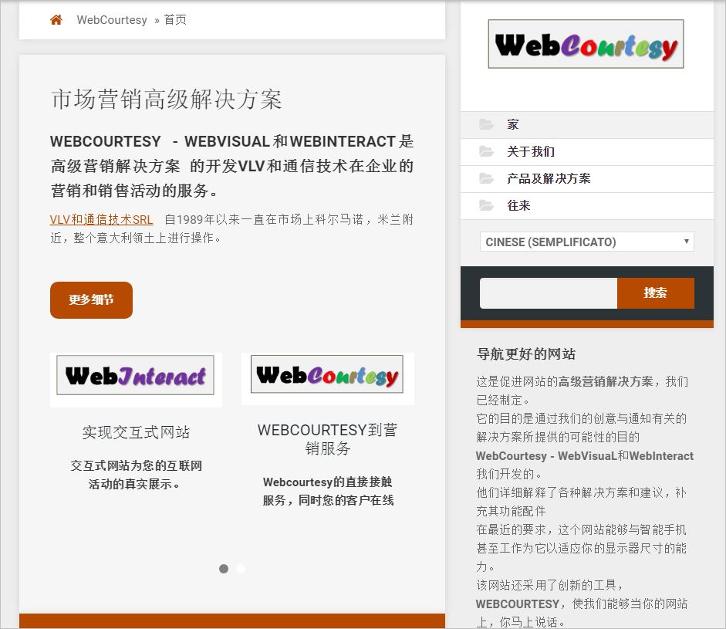Open the 产品及解决方案 menu item
Viewport: 726px width, 629px height.
tap(586, 179)
